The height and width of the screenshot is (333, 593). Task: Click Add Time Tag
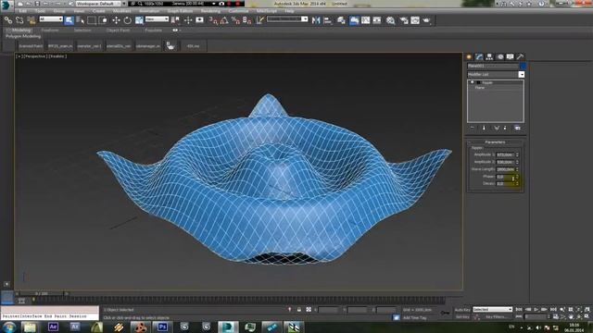click(x=415, y=318)
